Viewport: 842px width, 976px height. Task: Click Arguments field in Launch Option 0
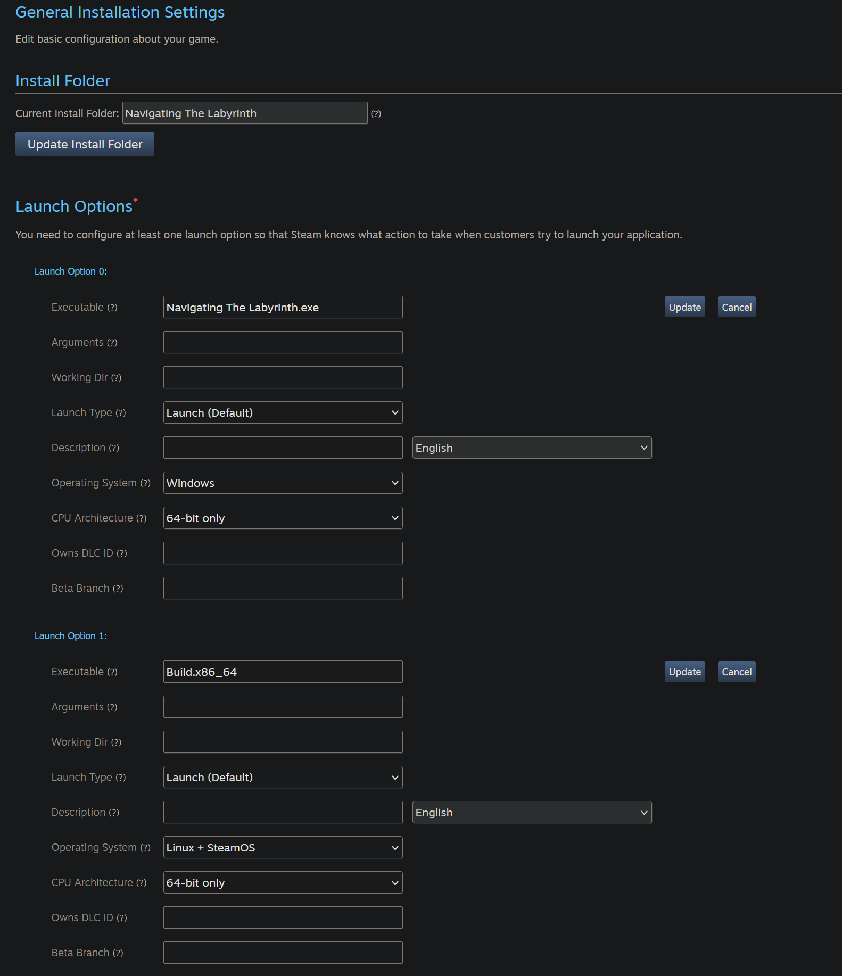(283, 343)
